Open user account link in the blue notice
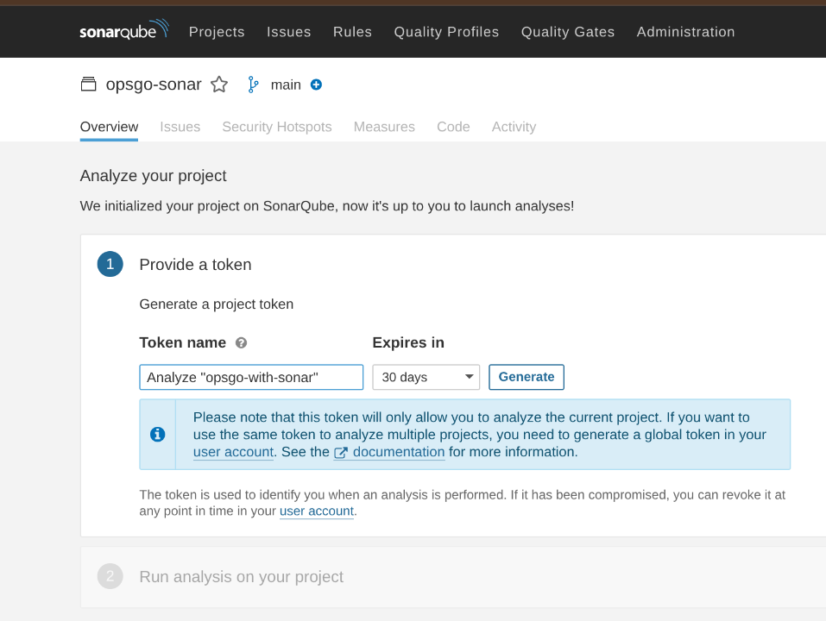The width and height of the screenshot is (826, 621). tap(233, 452)
